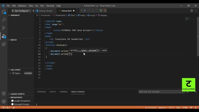Screen dimensions: 199x112
Task: Open the Manage gear icon
Action: 4,101
